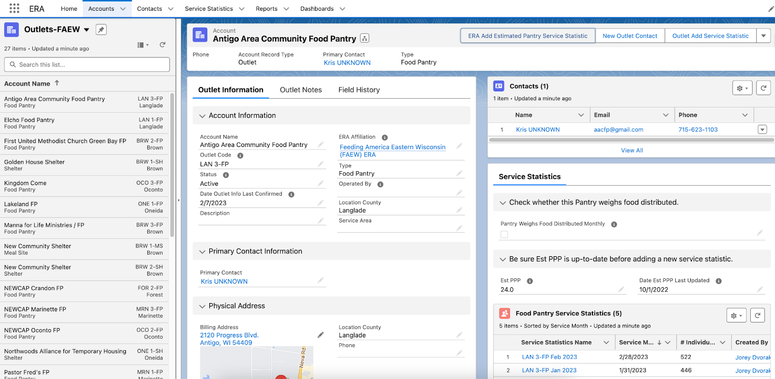The image size is (775, 379).
Task: Email aacfp@gmail.com contact link
Action: click(x=619, y=130)
